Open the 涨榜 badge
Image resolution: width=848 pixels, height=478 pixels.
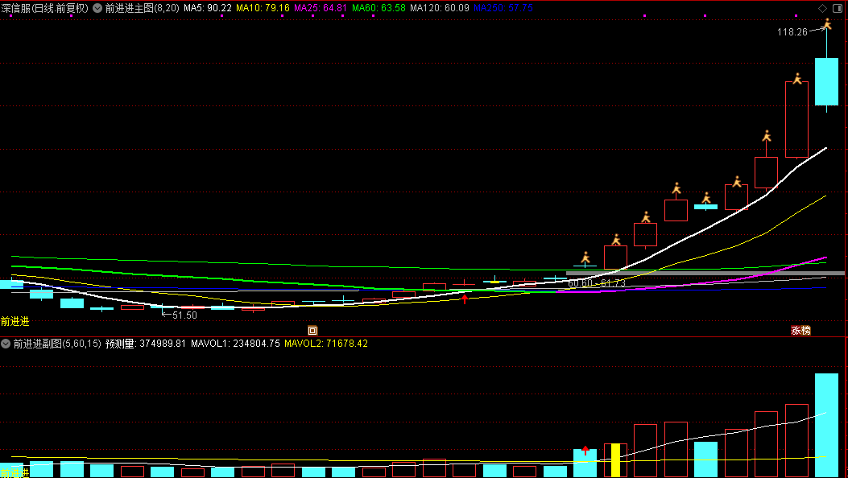click(801, 331)
